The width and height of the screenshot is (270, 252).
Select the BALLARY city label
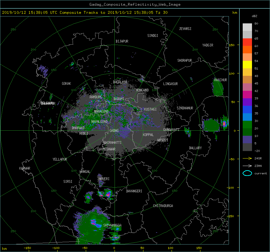pos(195,148)
